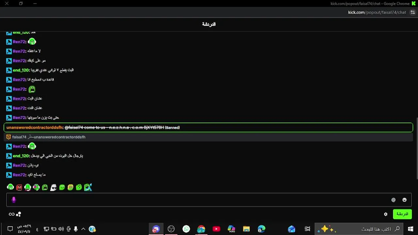Open Microsoft Edge from the taskbar
Viewport: 418px width, 235px height.
(261, 229)
